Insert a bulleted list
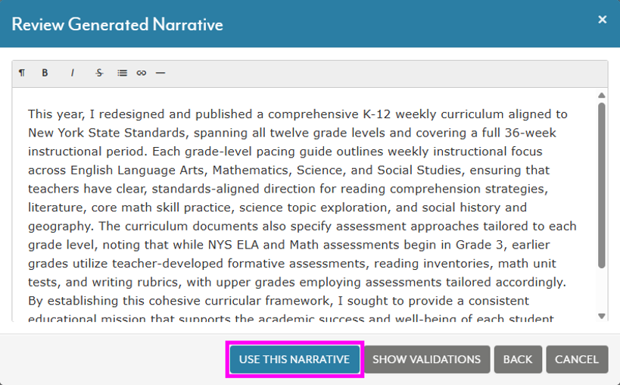The width and height of the screenshot is (620, 385). [x=122, y=73]
